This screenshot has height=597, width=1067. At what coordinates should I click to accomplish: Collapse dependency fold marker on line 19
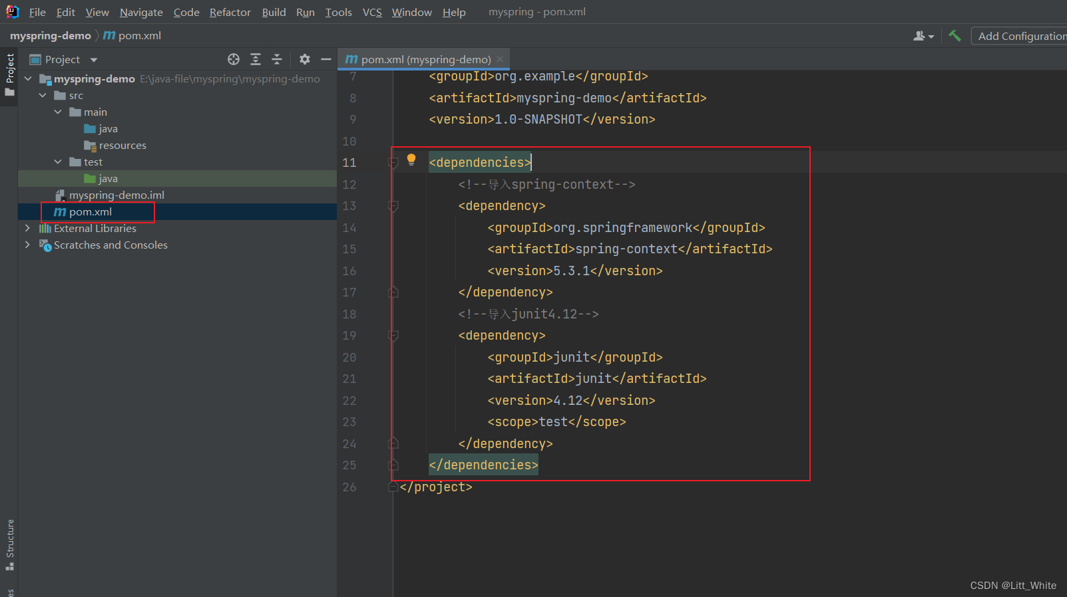pyautogui.click(x=393, y=336)
